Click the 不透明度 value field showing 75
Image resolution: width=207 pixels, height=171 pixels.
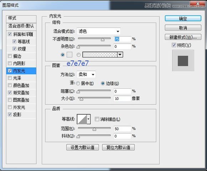pyautogui.click(x=122, y=39)
